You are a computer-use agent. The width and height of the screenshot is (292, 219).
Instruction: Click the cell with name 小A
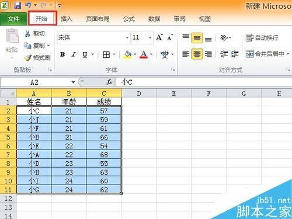pos(34,155)
